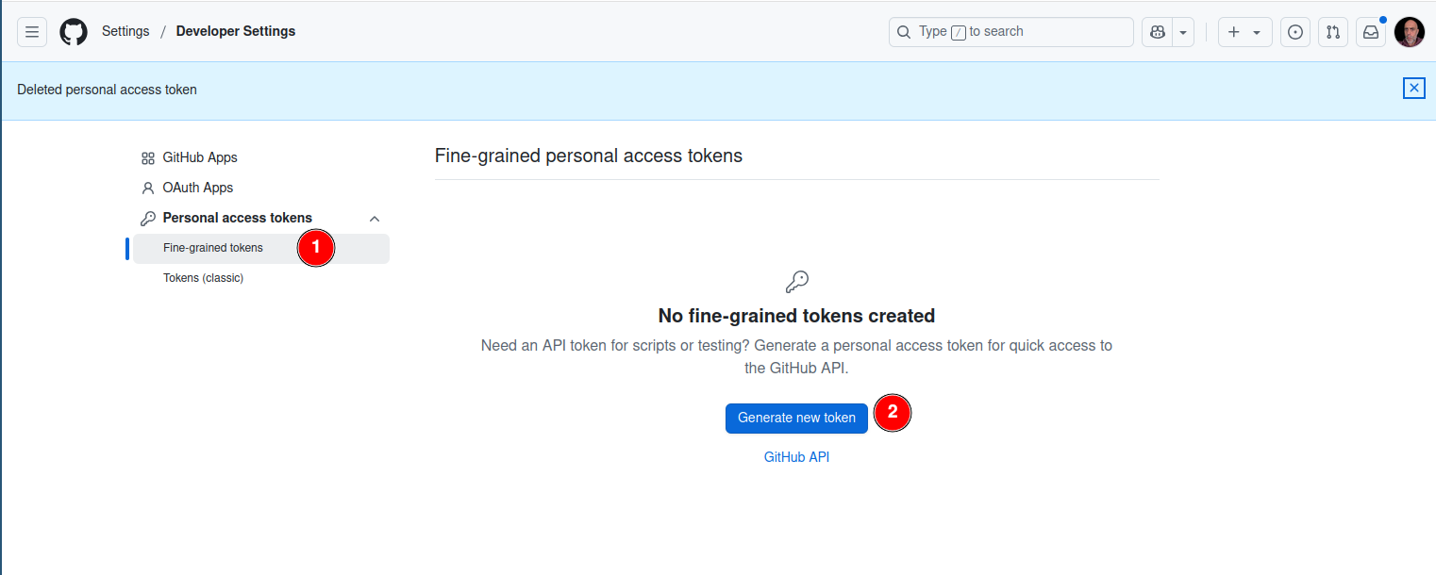
Task: Open the hamburger navigation menu
Action: (32, 32)
